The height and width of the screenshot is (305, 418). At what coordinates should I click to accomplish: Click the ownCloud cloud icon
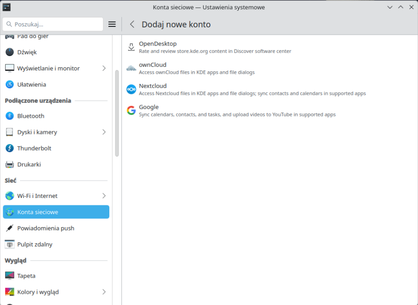(131, 68)
